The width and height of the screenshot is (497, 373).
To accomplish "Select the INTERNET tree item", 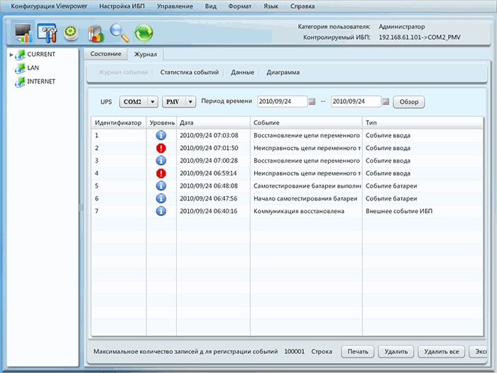I will [x=41, y=82].
